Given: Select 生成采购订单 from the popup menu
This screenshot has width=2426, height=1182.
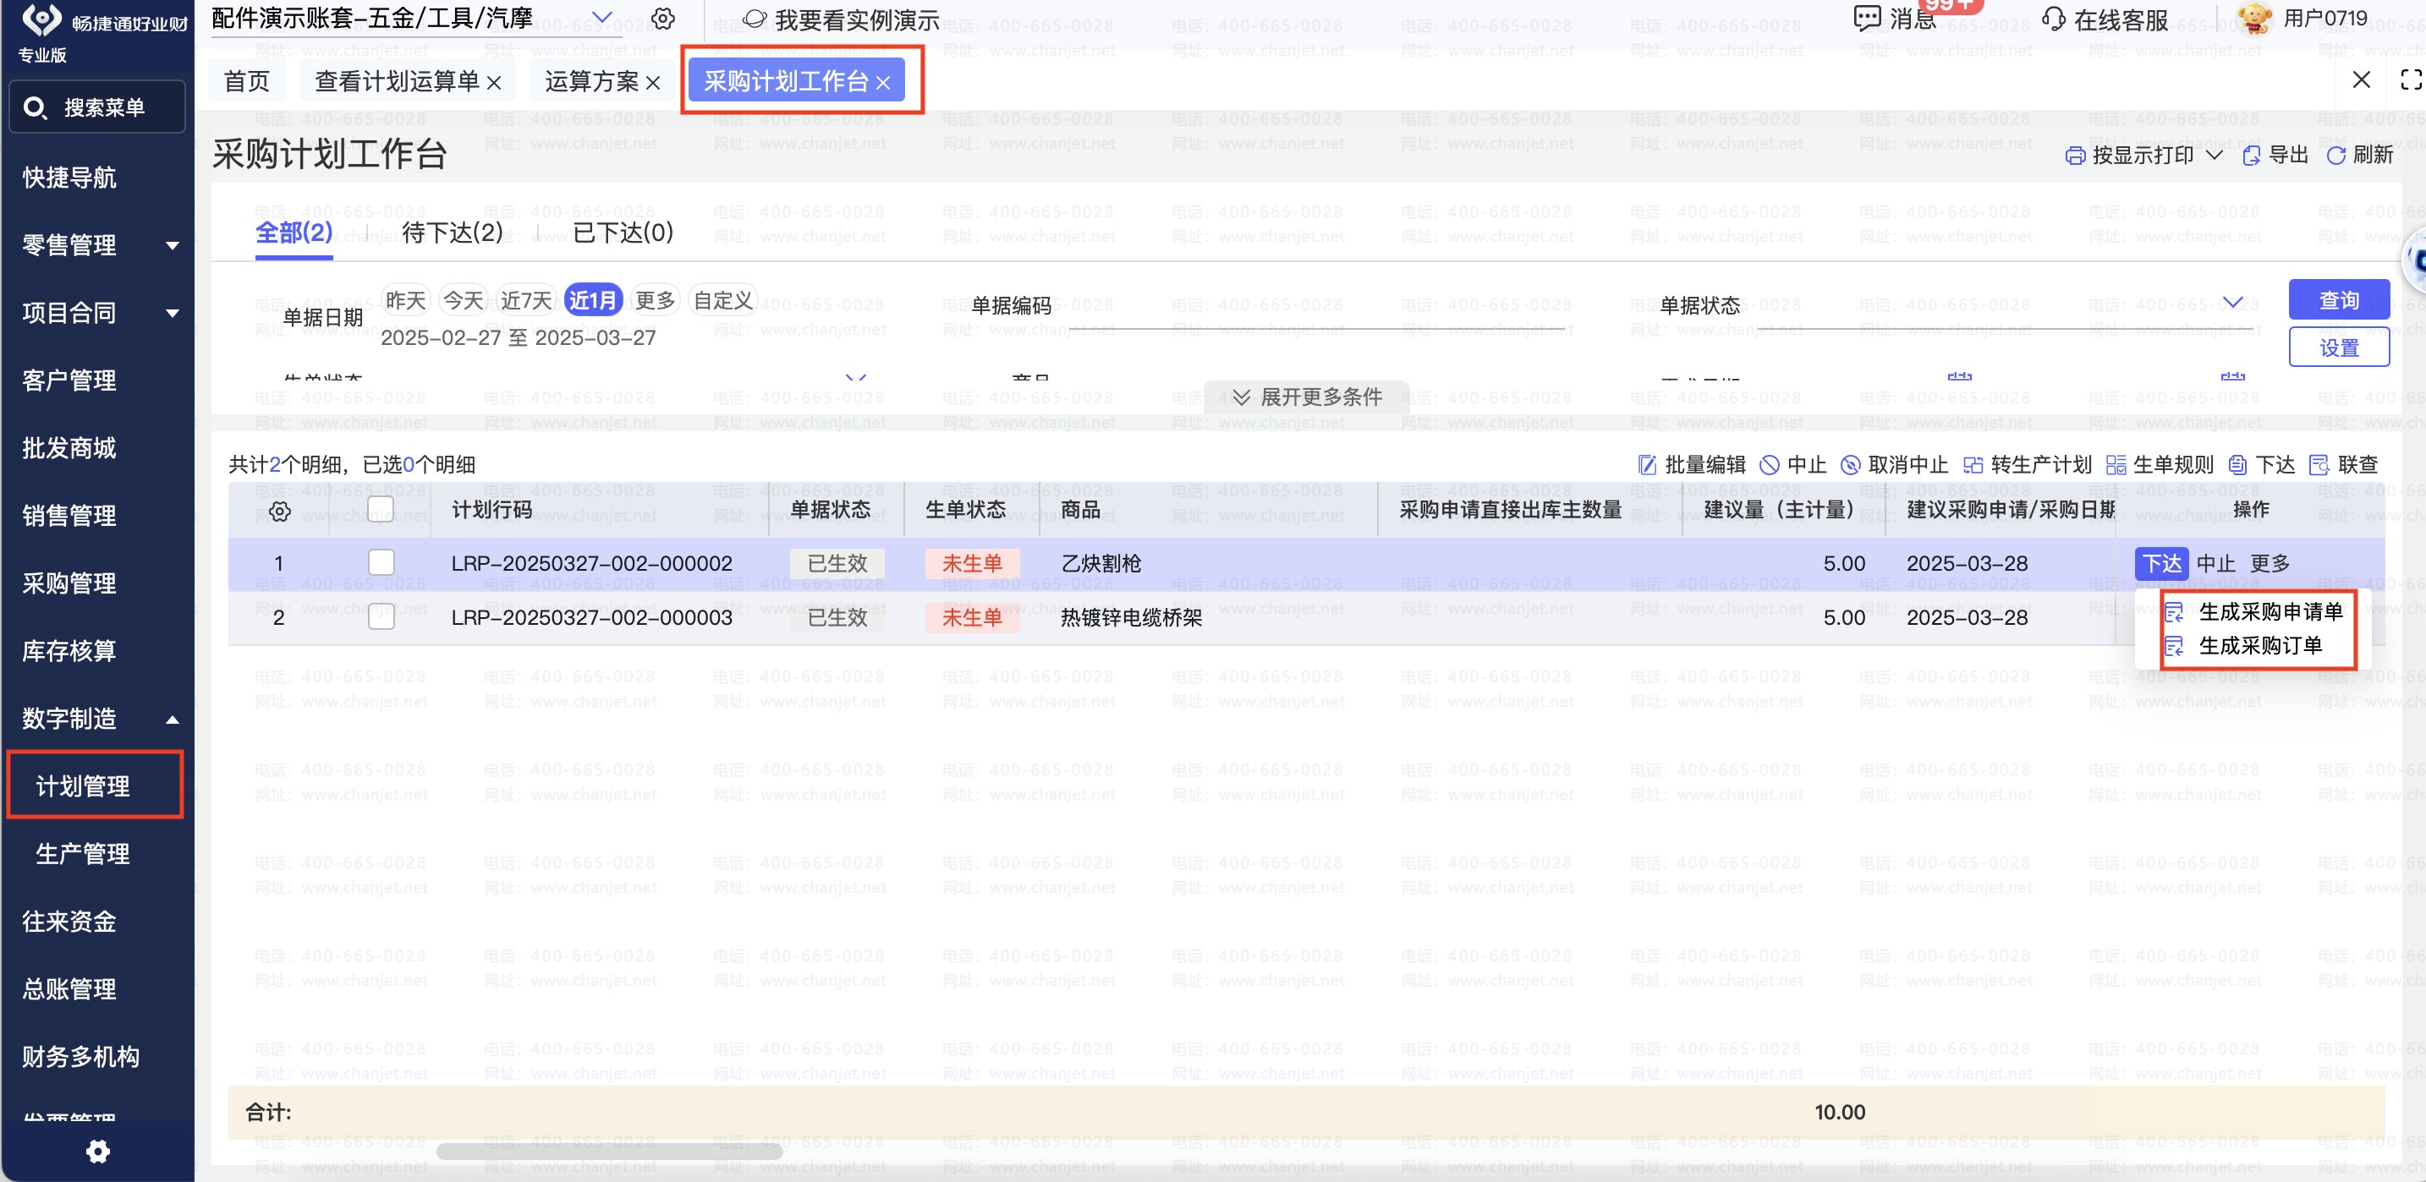Looking at the screenshot, I should click(x=2259, y=647).
